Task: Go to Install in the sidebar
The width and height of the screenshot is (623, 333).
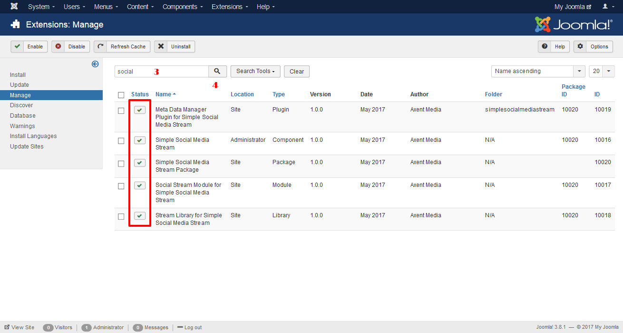Action: (x=18, y=75)
